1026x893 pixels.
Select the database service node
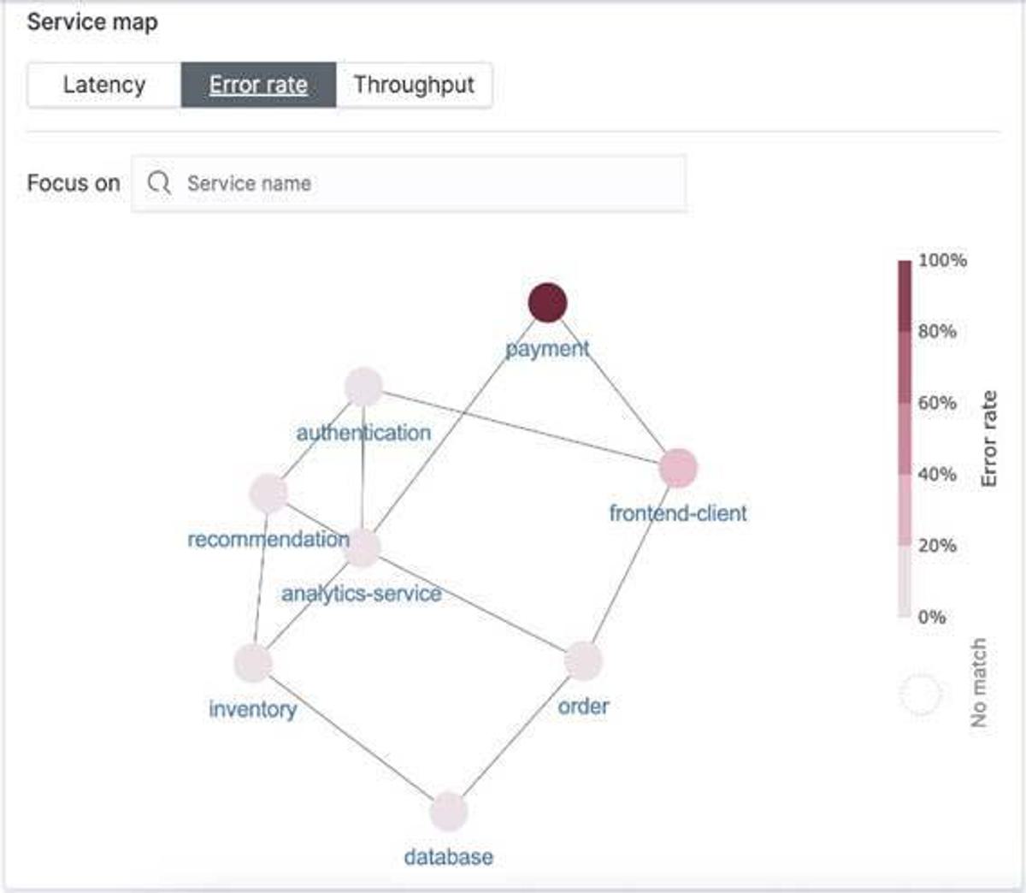448,811
